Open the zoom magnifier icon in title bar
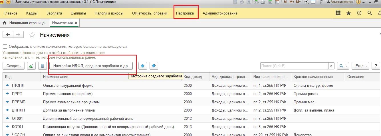Image resolution: width=381 pixels, height=136 pixels. point(307,2)
